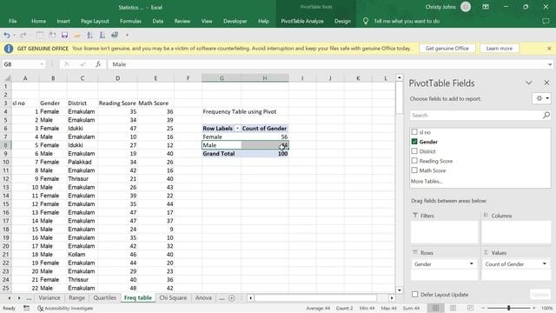Open the Design ribbon tab

[x=342, y=21]
